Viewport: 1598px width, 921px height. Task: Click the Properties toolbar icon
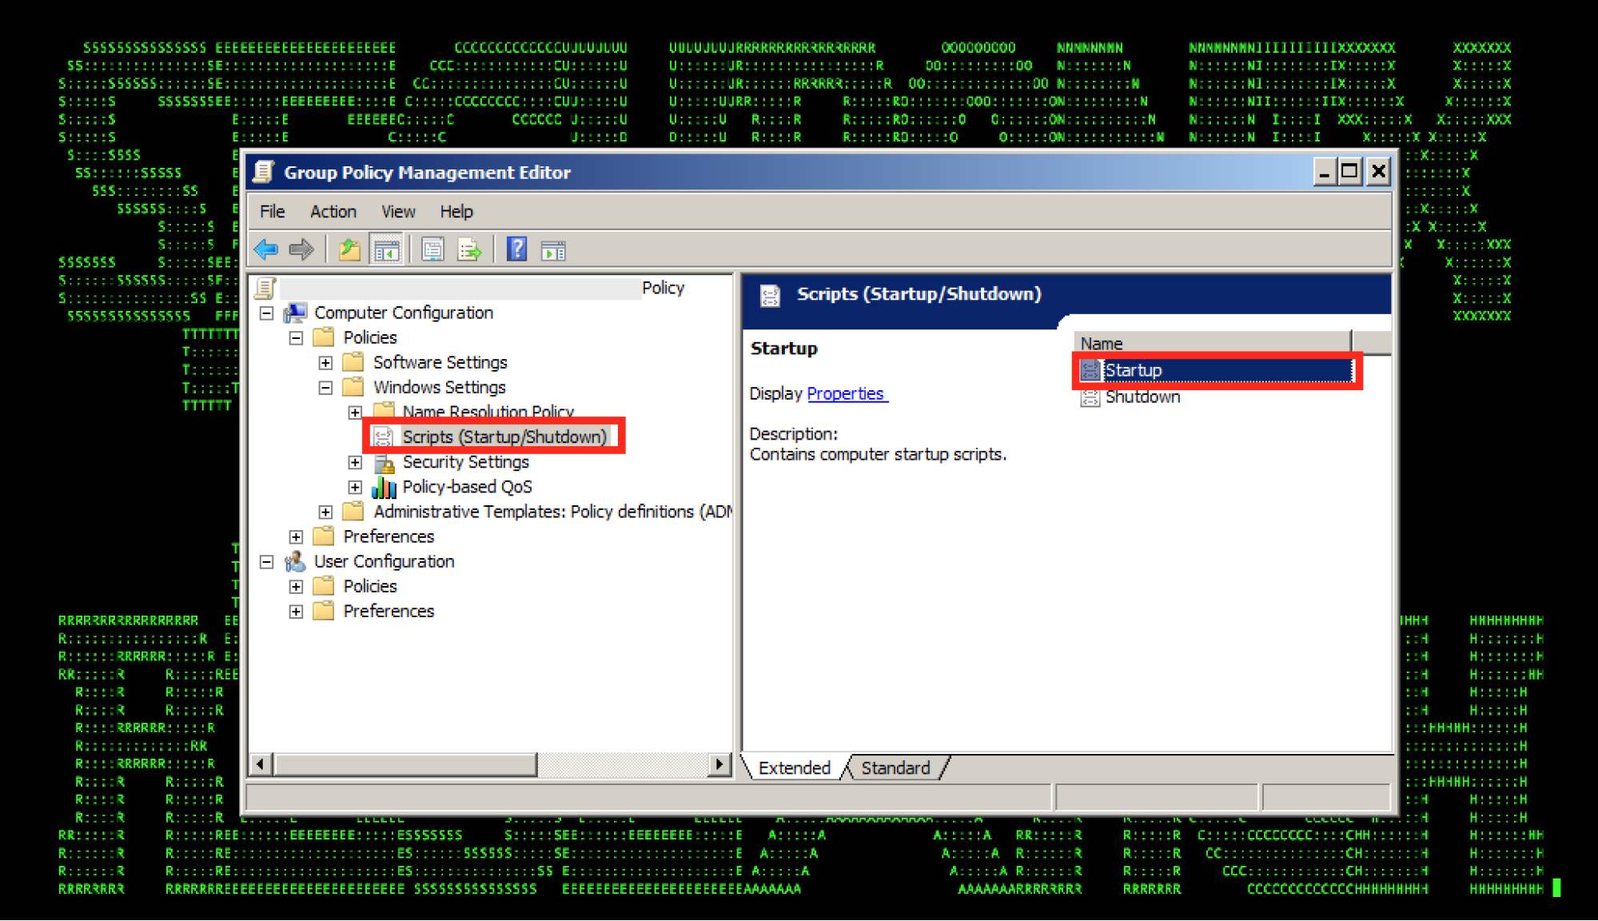pyautogui.click(x=432, y=250)
